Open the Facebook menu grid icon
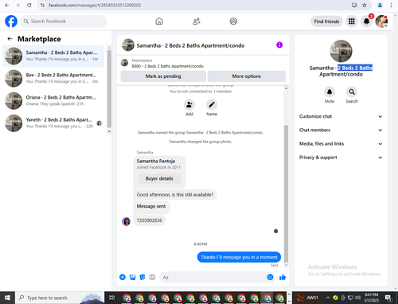The width and height of the screenshot is (398, 304). [x=352, y=21]
